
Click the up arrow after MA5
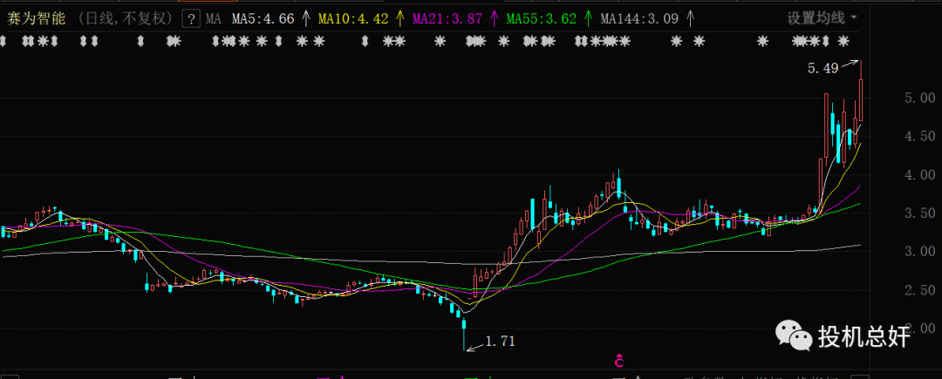(x=304, y=17)
